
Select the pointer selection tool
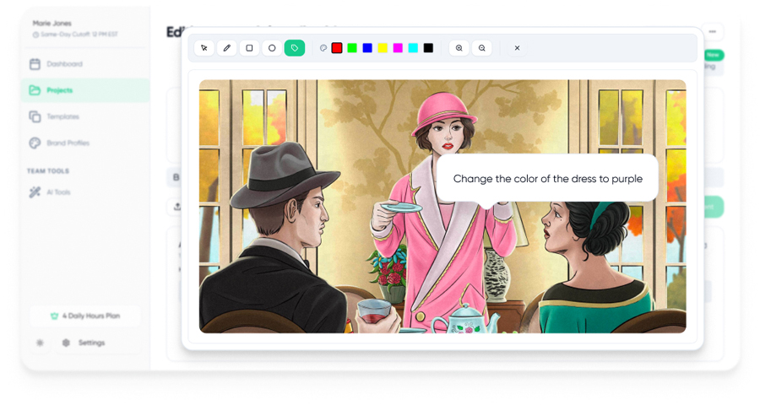pos(204,48)
